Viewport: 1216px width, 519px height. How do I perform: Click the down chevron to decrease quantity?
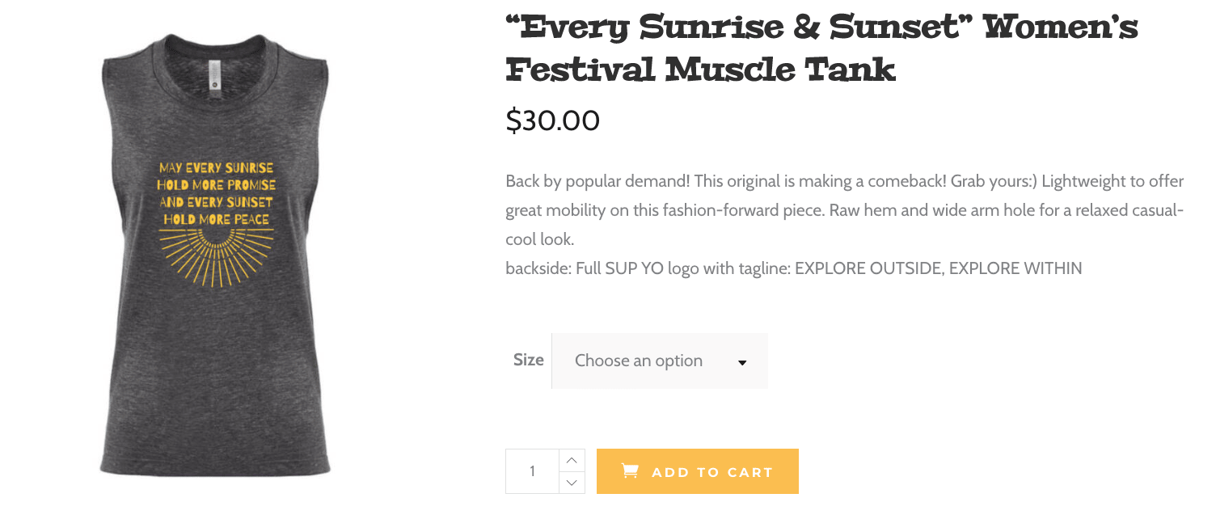(x=572, y=483)
